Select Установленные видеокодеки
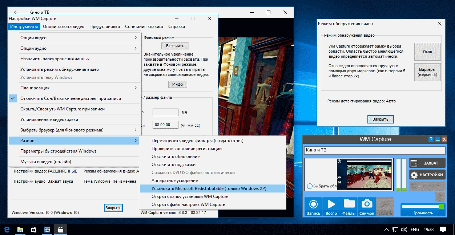 pos(74,119)
